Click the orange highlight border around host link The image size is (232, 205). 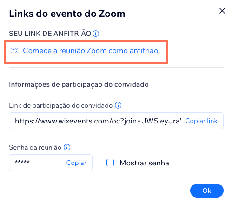(86, 41)
